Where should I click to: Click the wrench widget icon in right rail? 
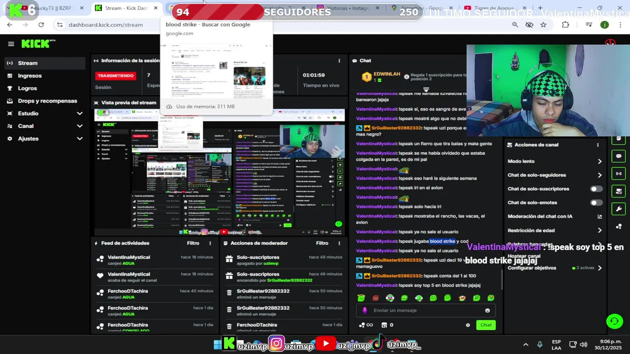coord(619,209)
